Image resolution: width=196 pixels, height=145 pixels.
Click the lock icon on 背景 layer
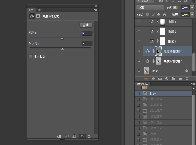pyautogui.click(x=186, y=71)
